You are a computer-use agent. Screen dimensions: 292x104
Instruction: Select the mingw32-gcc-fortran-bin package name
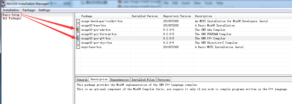tap(99, 34)
